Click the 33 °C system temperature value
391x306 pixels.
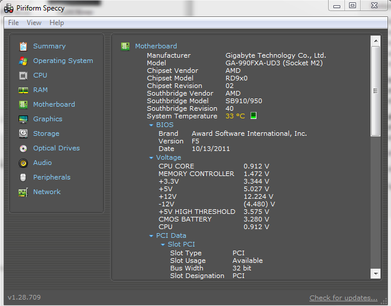pyautogui.click(x=235, y=116)
